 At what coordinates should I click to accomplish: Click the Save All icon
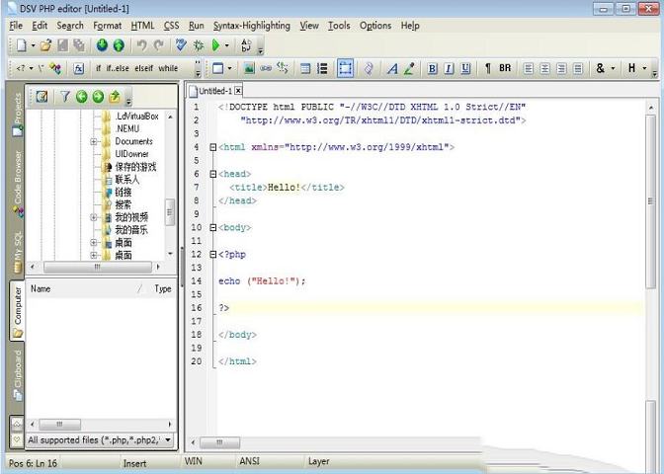(79, 44)
